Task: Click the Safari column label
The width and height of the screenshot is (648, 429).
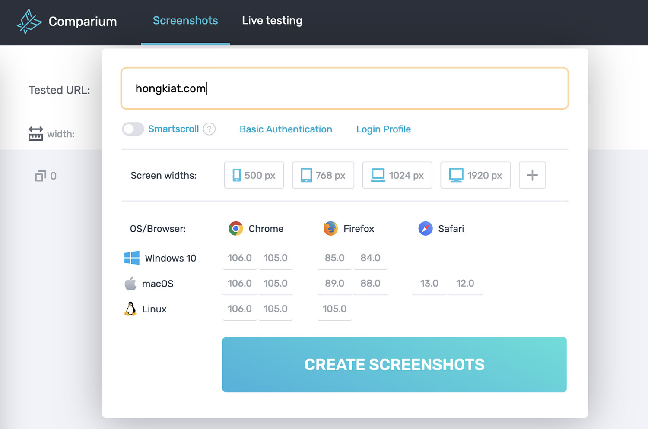Action: (x=451, y=229)
